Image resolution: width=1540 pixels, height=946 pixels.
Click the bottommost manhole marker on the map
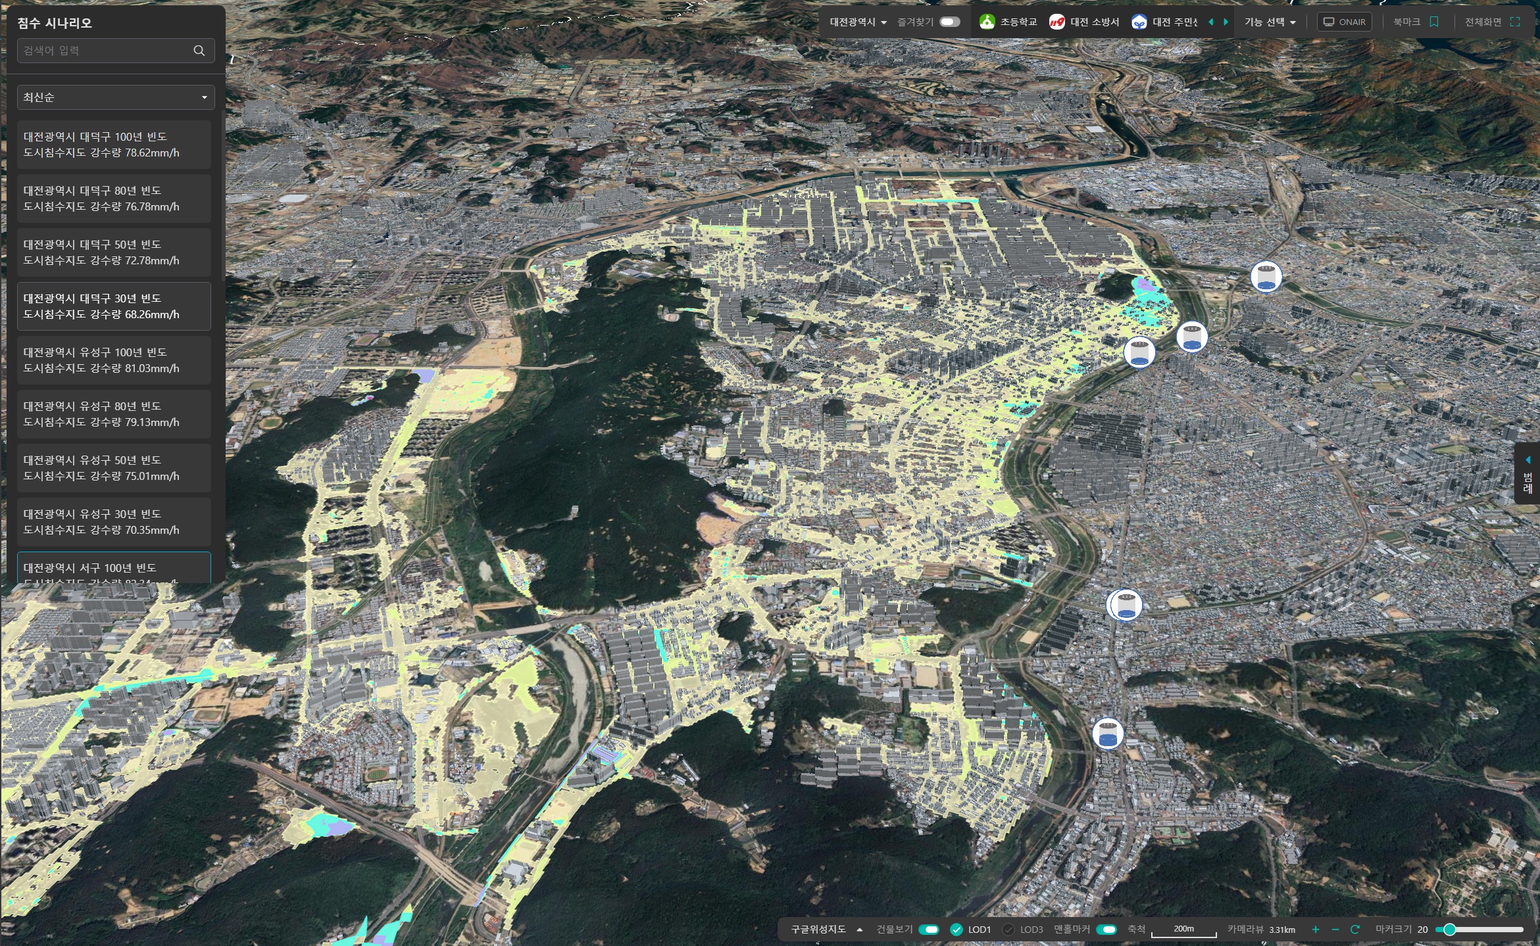(1108, 734)
